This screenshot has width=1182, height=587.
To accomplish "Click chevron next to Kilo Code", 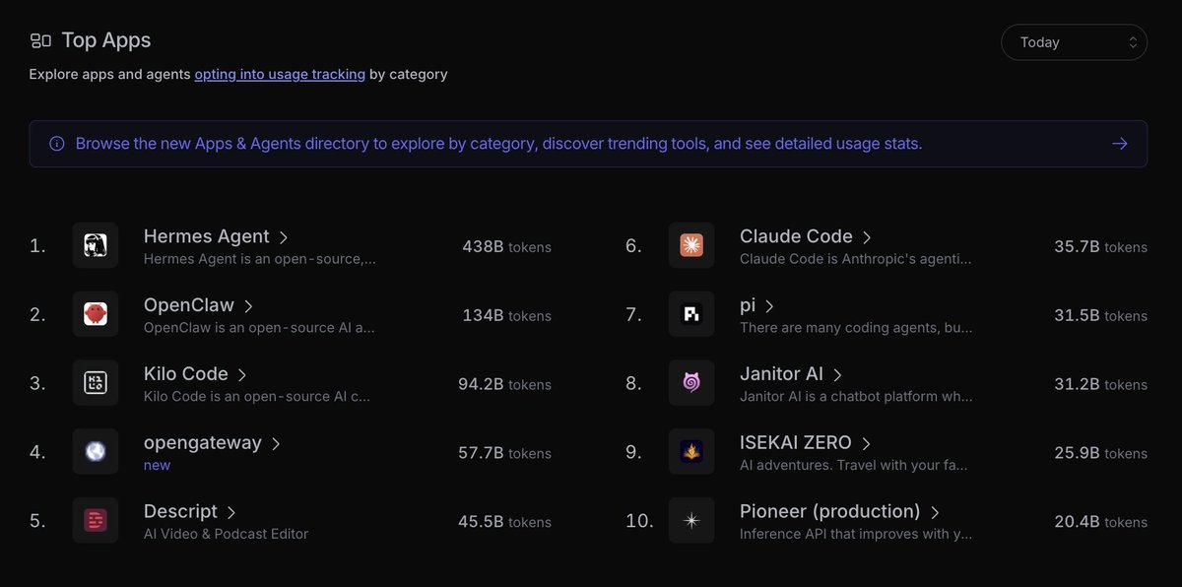I will tap(242, 375).
